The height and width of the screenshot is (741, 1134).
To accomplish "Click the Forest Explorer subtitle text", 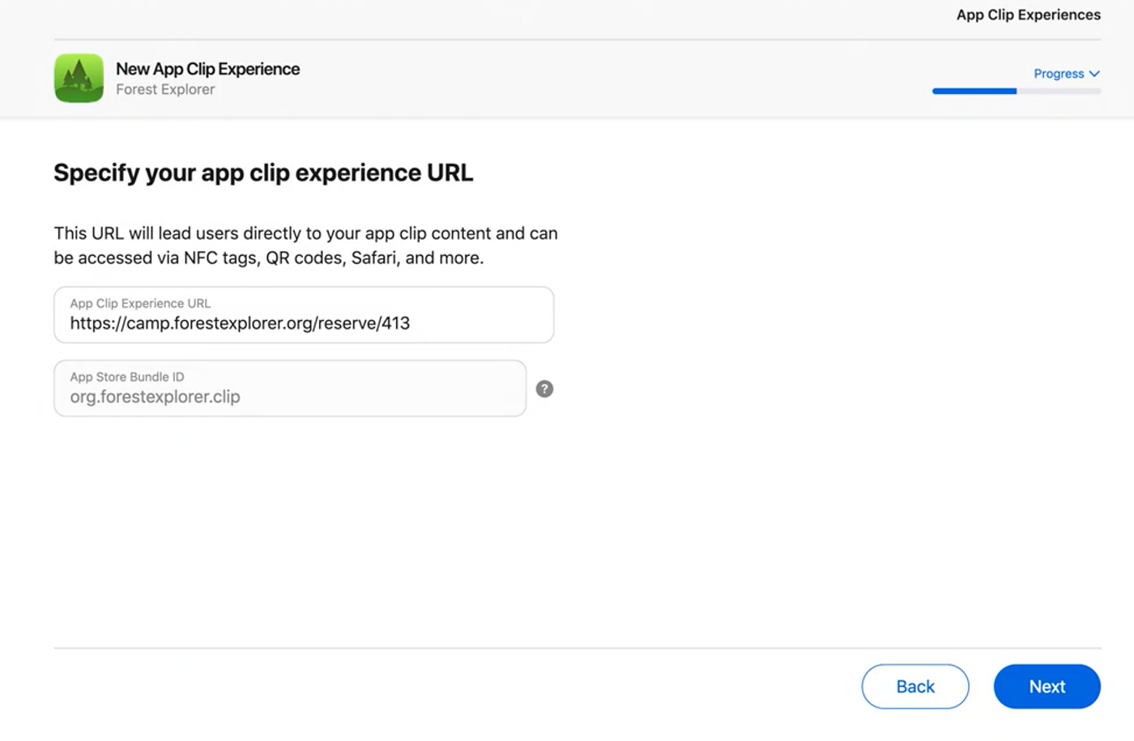I will (165, 89).
